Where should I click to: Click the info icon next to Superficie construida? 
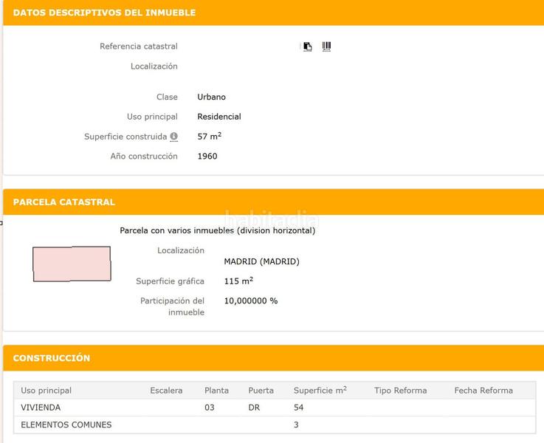(174, 137)
